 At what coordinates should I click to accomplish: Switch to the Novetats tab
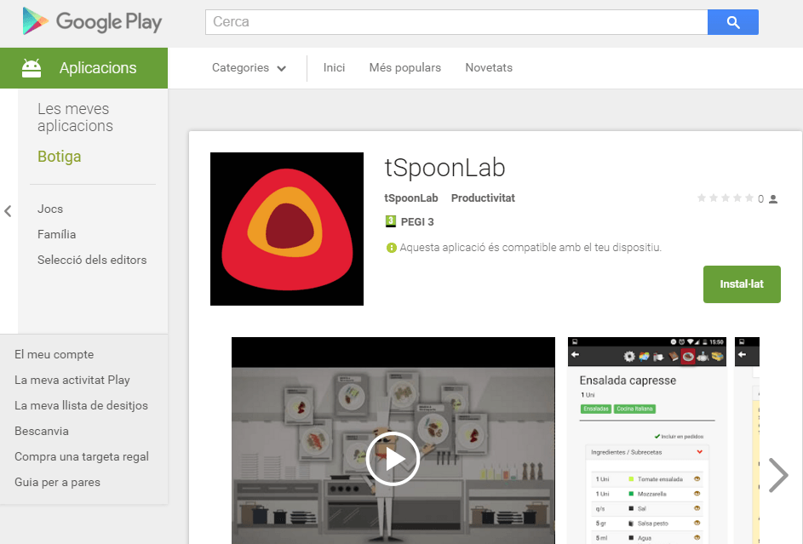click(x=489, y=67)
